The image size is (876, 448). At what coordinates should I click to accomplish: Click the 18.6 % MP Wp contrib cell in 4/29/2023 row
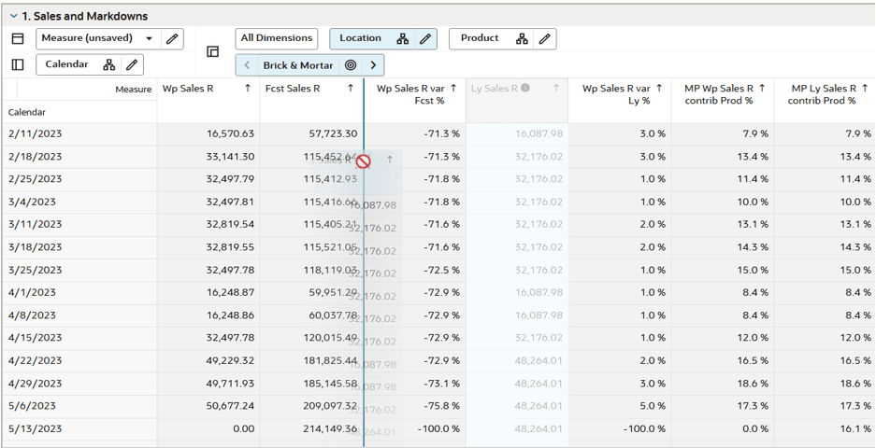723,384
